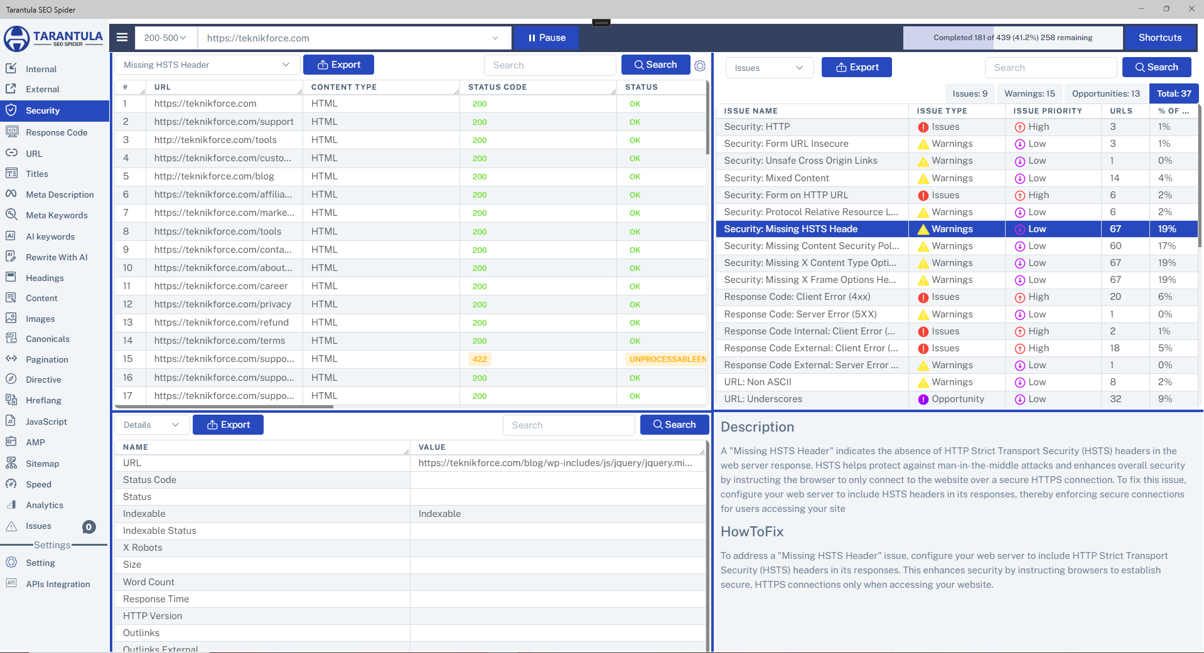Filter by Warnings: 15 tab
1204x653 pixels.
pos(1029,93)
